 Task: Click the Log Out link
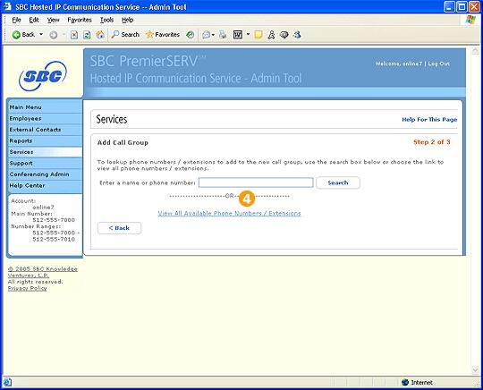[438, 64]
